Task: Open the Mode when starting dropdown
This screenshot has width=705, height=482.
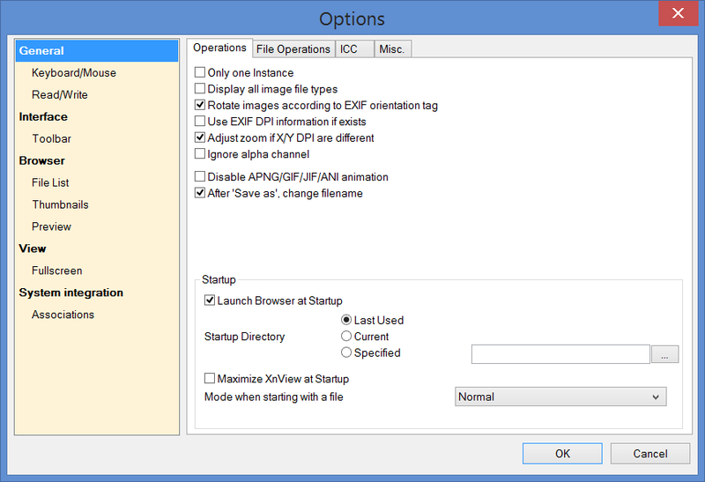Action: (x=560, y=397)
